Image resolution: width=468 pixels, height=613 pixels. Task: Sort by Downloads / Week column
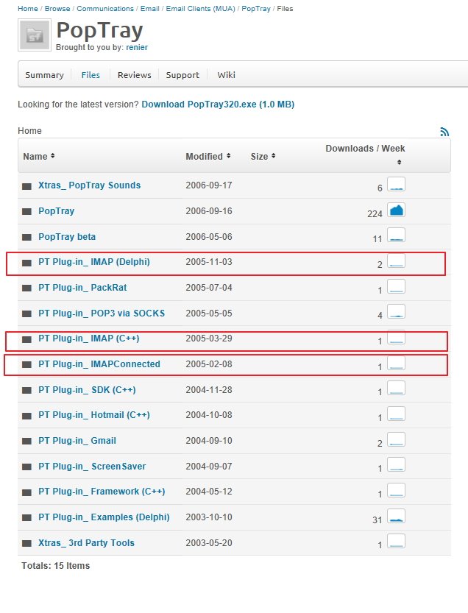click(365, 149)
